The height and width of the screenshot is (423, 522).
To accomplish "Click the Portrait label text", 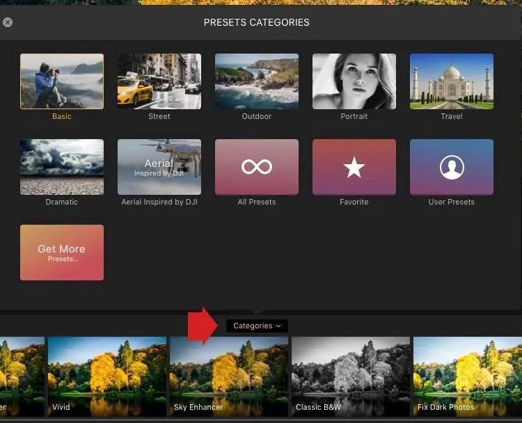I will pos(354,116).
